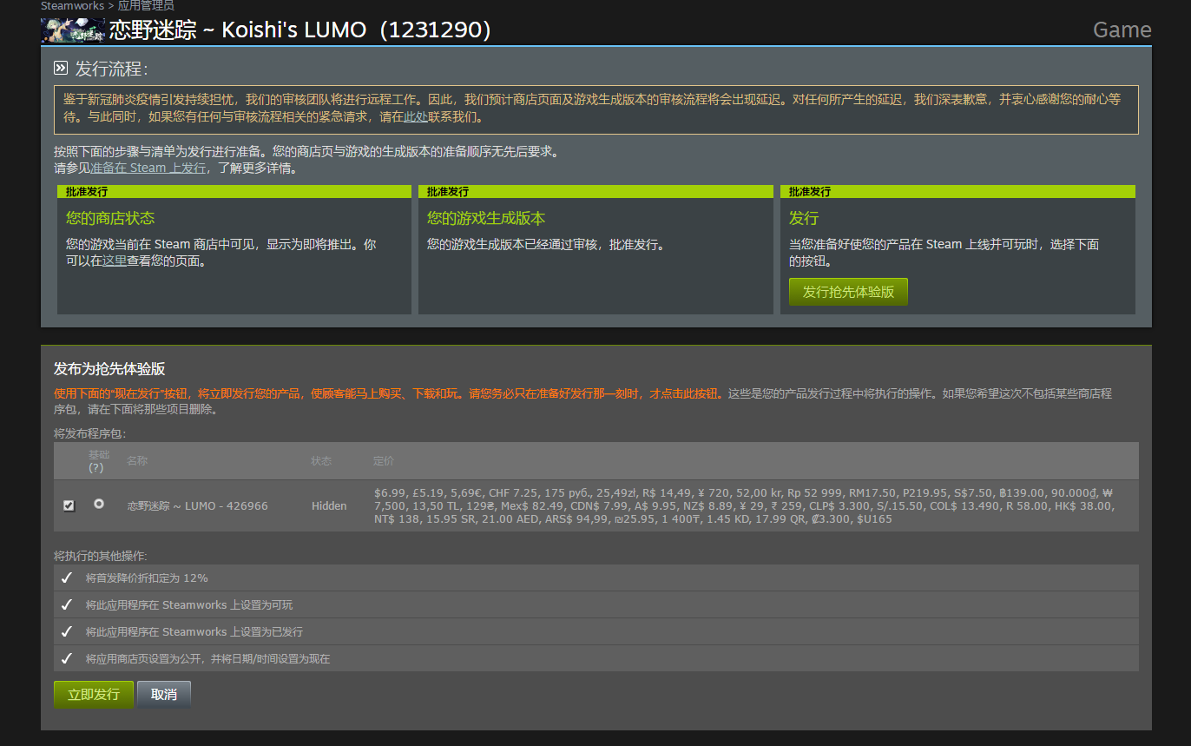Image resolution: width=1191 pixels, height=746 pixels.
Task: Collapse the 发行流程 section arrow icon
Action: (61, 68)
